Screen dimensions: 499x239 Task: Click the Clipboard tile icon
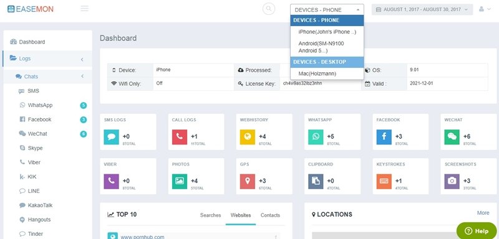[x=316, y=181]
